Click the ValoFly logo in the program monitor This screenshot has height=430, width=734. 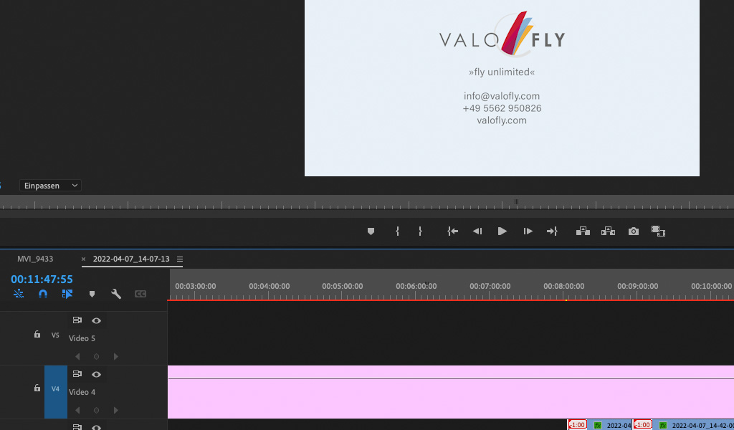502,34
